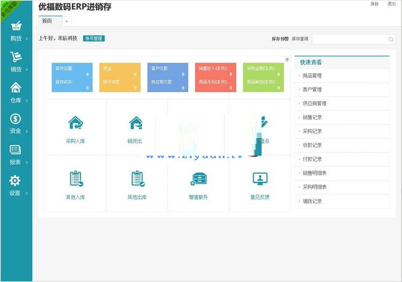Image resolution: width=402 pixels, height=282 pixels.
Task: Expand the tab list dropdown arrow
Action: click(67, 21)
